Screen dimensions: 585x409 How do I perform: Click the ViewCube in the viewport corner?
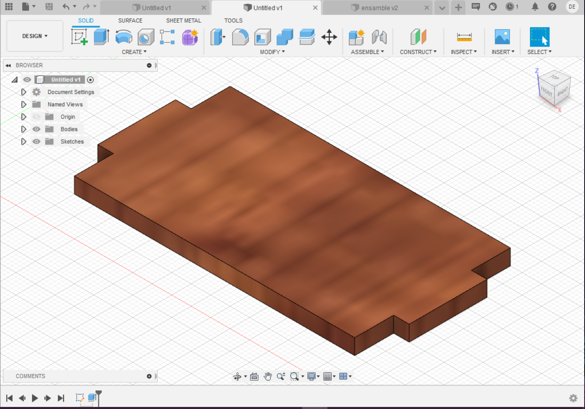coord(554,86)
